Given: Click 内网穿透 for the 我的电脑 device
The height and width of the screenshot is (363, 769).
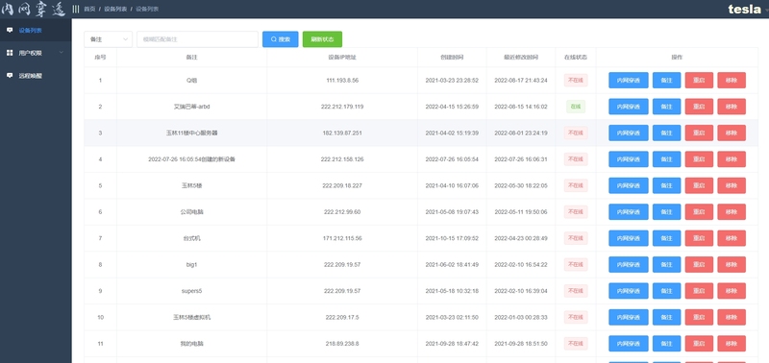Looking at the screenshot, I should [x=629, y=344].
